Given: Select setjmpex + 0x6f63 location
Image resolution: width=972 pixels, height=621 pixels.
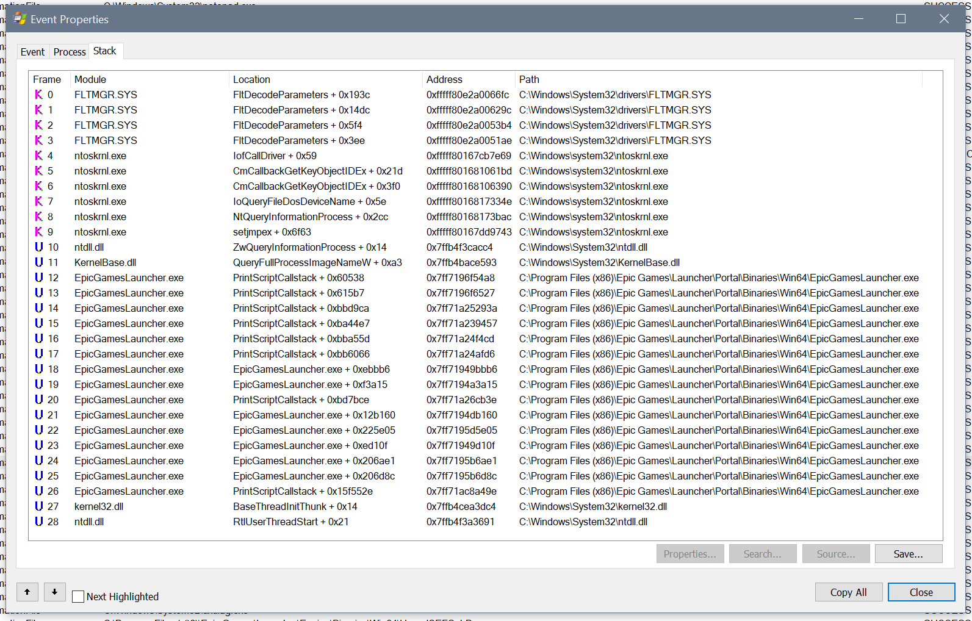Looking at the screenshot, I should coord(272,232).
